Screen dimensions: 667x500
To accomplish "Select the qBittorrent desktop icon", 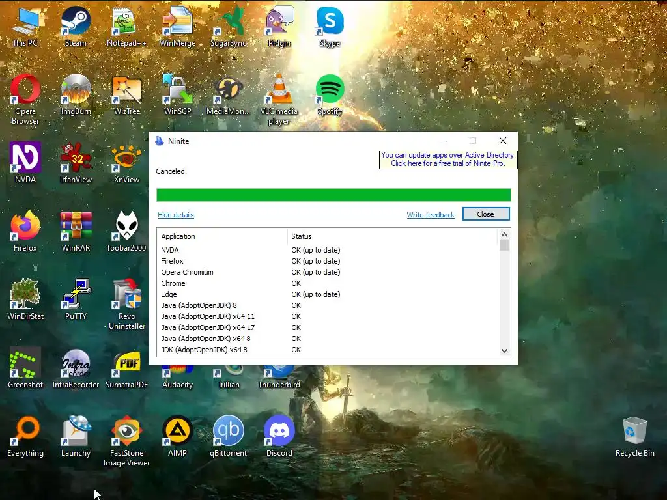I will click(229, 436).
